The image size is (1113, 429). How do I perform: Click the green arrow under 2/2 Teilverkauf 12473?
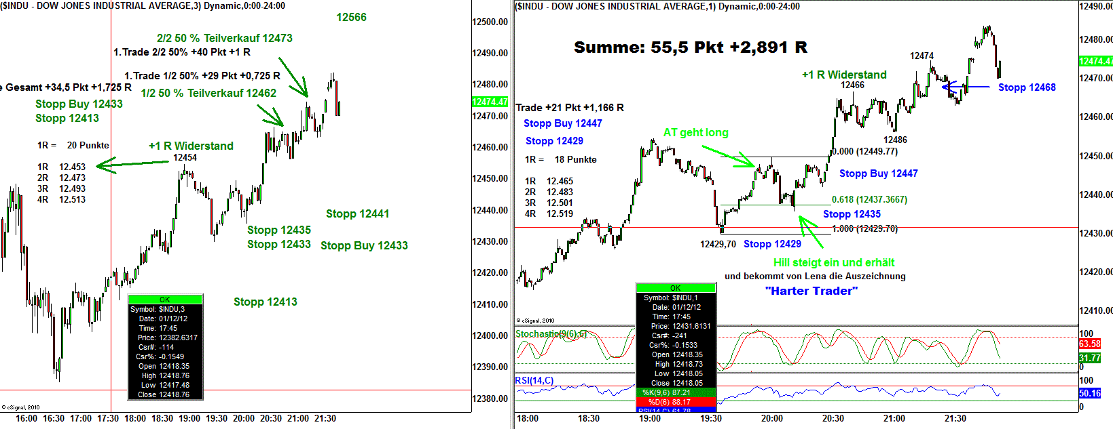point(293,77)
